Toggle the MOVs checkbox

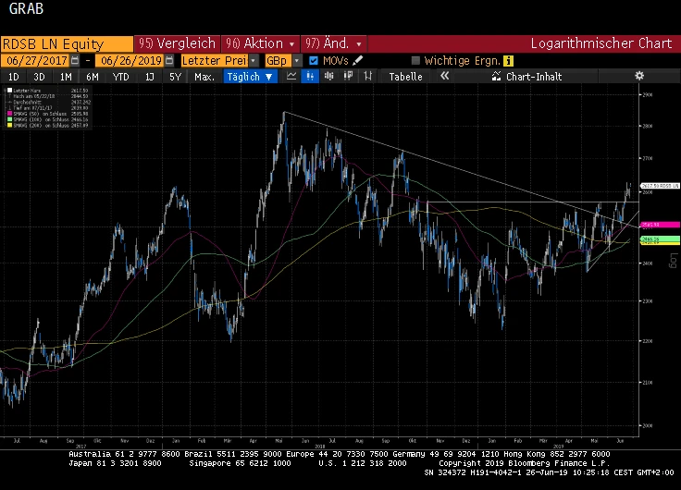(x=313, y=60)
